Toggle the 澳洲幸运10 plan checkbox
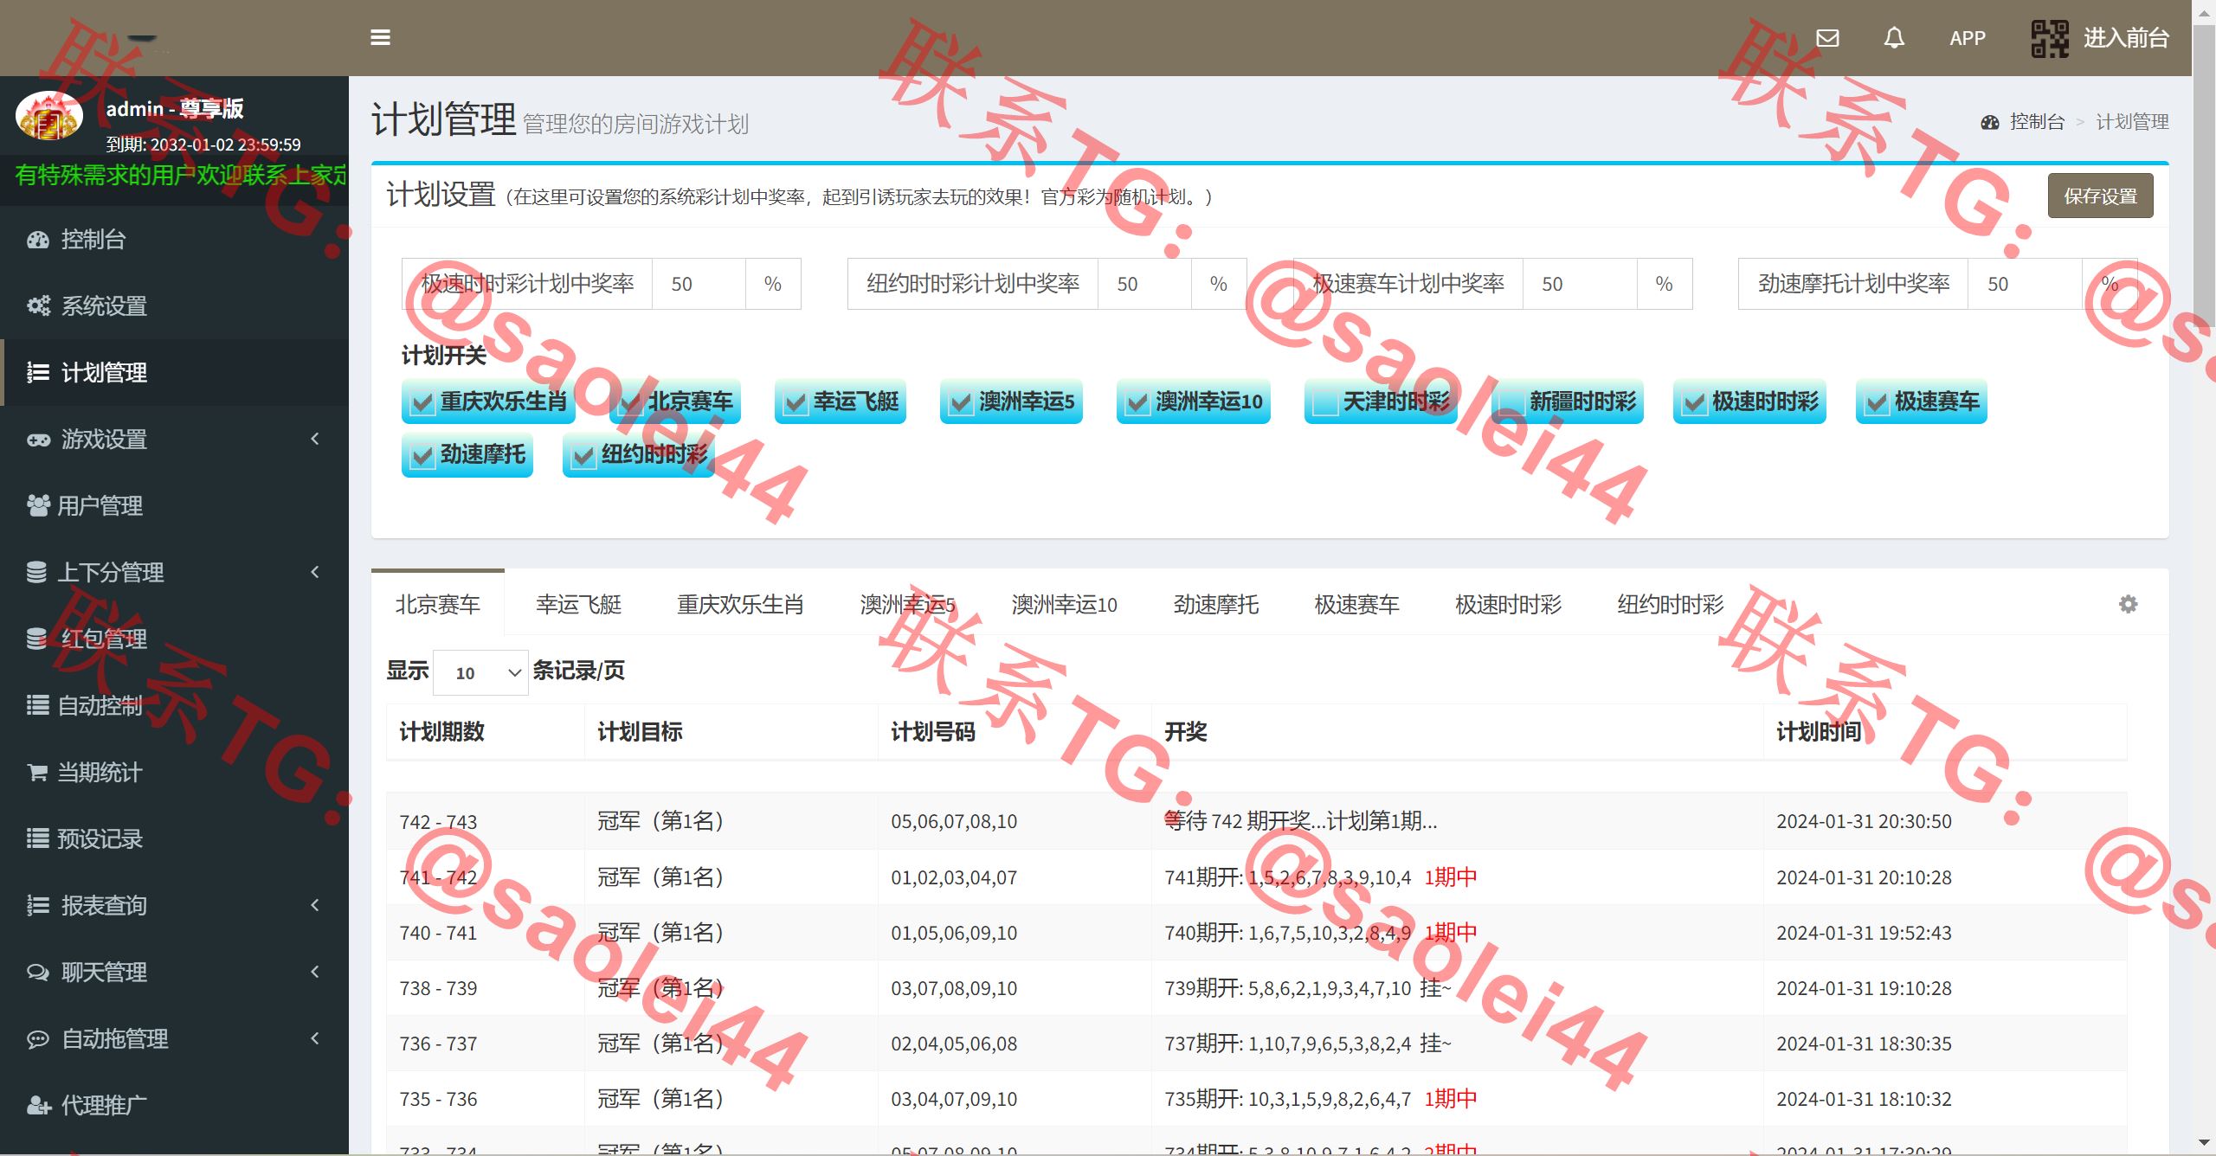The image size is (2216, 1156). [1137, 403]
